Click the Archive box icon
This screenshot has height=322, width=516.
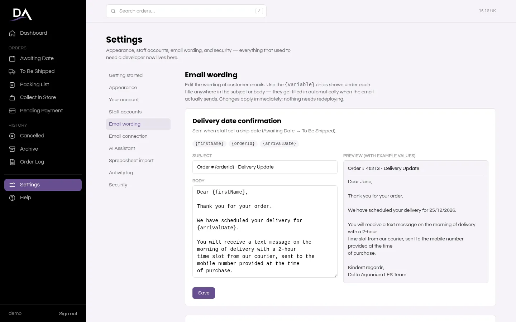click(12, 149)
